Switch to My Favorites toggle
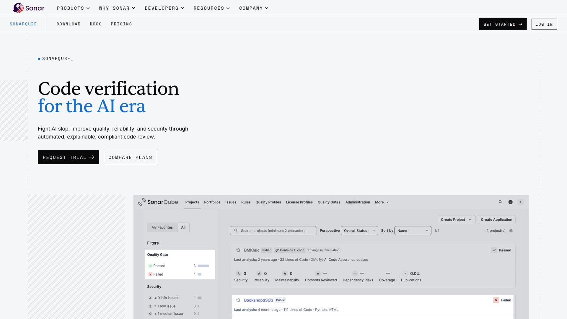The height and width of the screenshot is (319, 567). (162, 227)
